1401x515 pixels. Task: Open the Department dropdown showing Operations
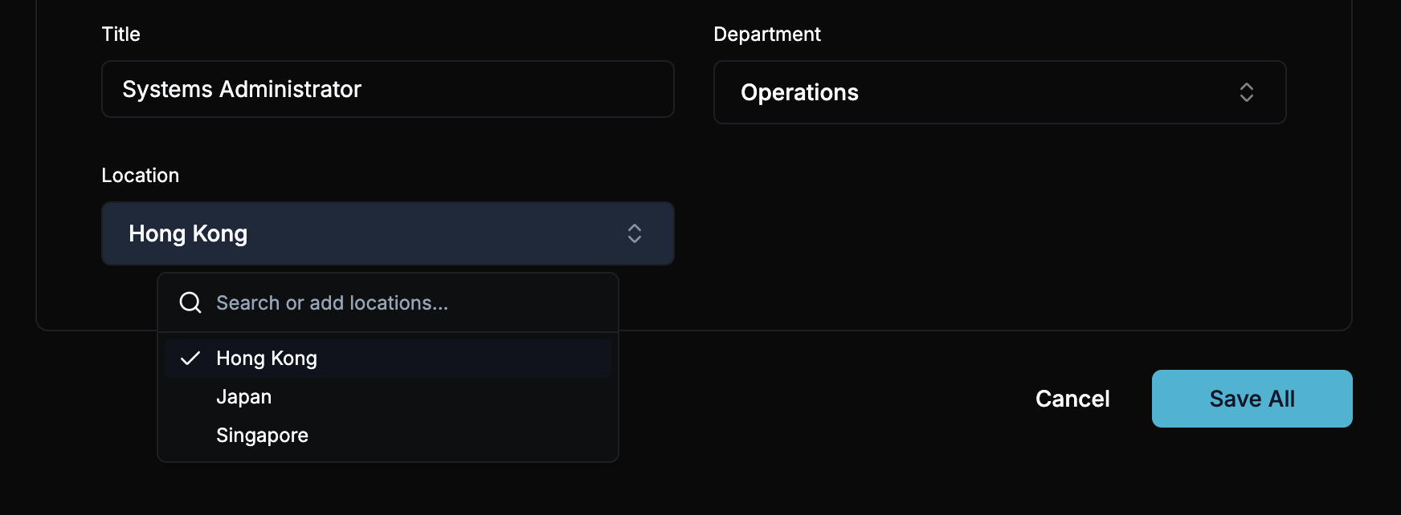coord(999,92)
